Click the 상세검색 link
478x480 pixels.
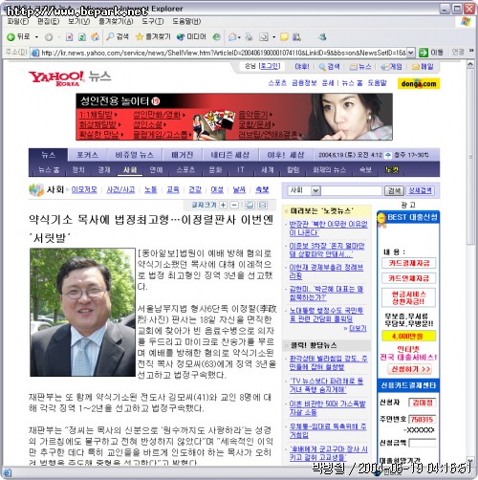(x=420, y=190)
